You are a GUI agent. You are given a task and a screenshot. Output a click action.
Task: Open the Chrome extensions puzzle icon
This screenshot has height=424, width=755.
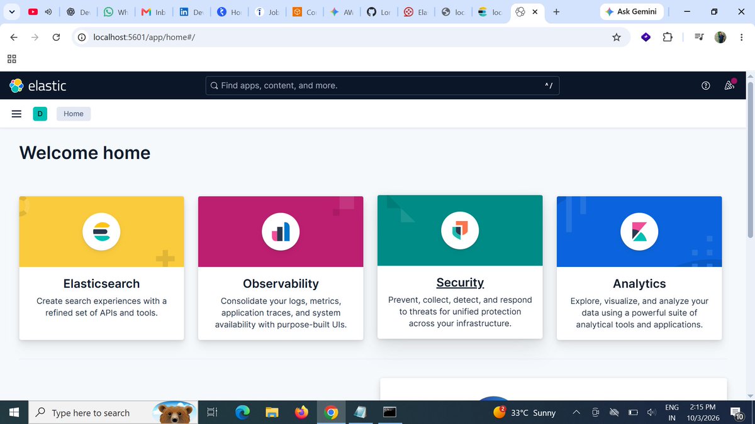(x=668, y=38)
